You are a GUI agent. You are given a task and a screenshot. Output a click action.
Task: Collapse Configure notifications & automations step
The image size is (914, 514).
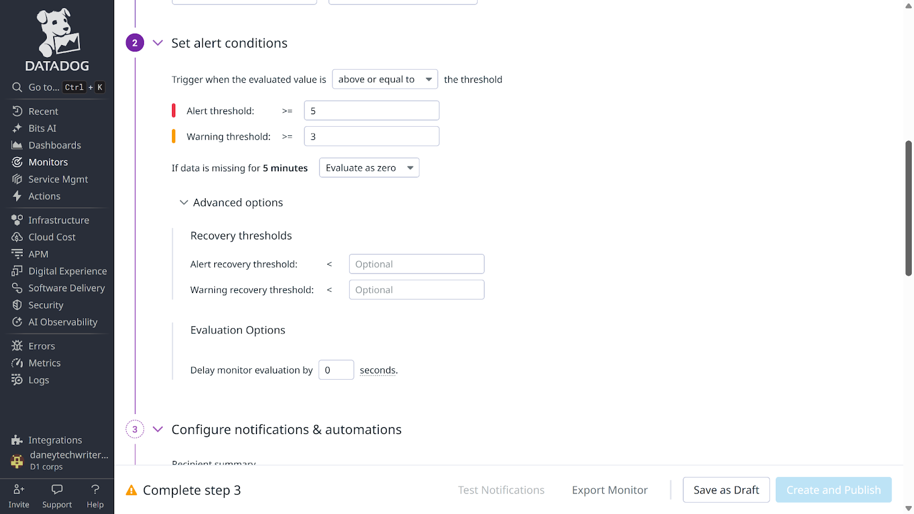(158, 429)
